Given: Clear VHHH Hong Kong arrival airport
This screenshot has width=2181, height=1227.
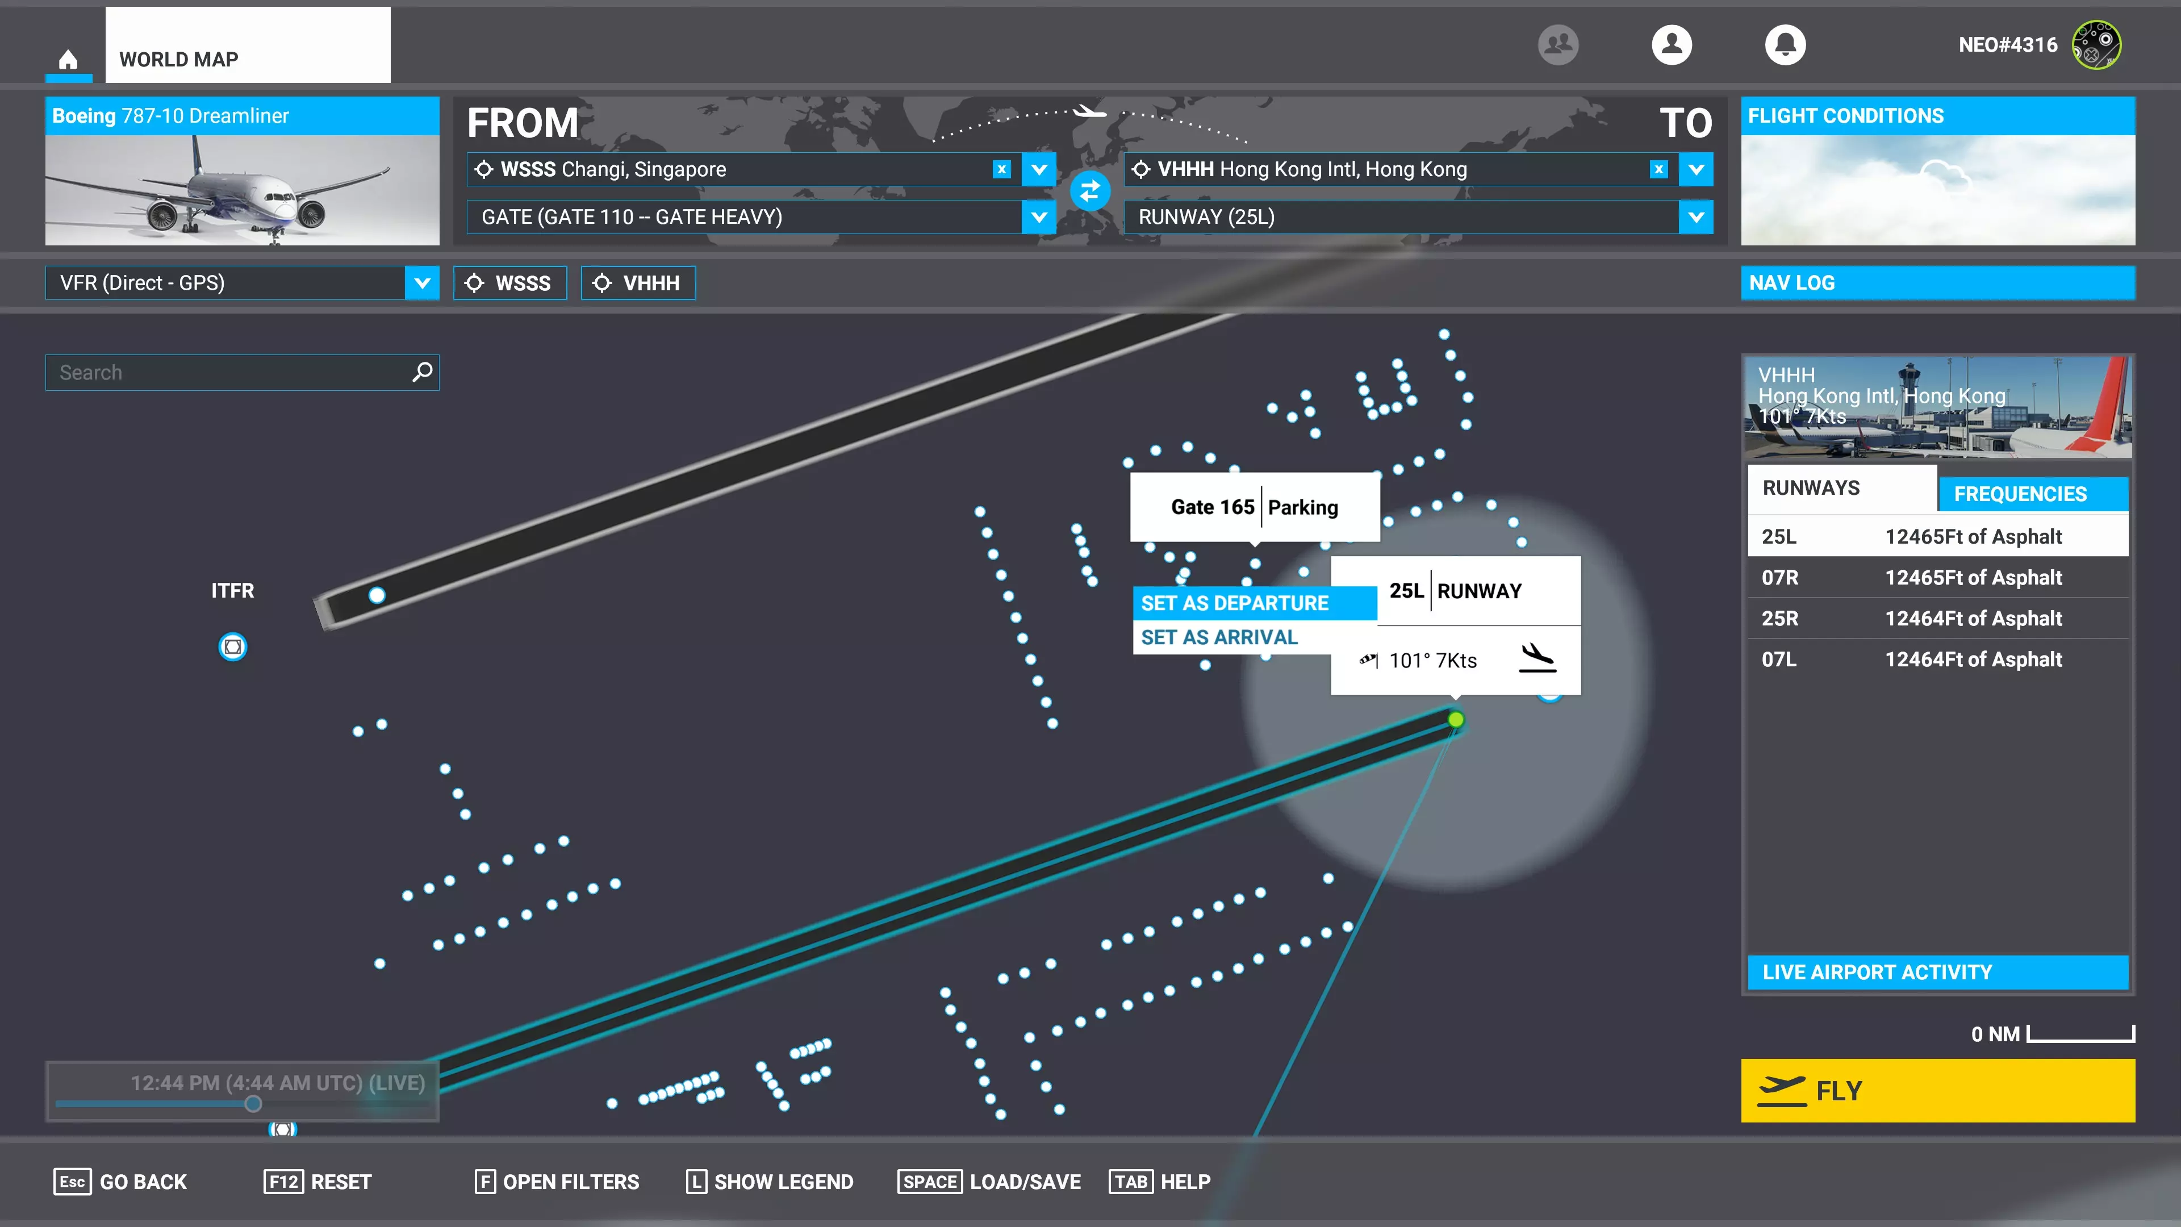Looking at the screenshot, I should point(1658,169).
